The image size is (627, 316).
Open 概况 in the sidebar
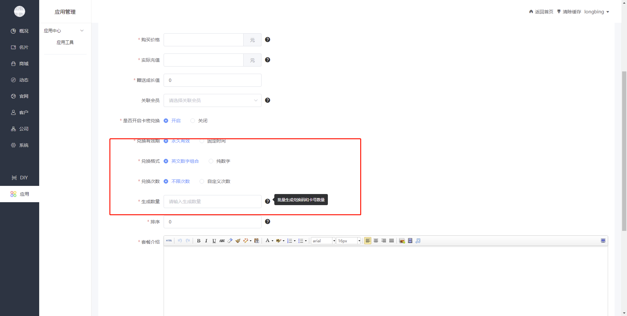(20, 31)
